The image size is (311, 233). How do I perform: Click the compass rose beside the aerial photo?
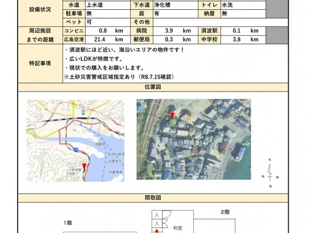coord(270,173)
